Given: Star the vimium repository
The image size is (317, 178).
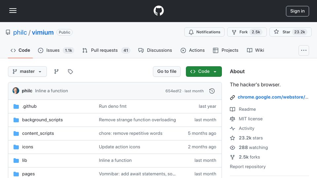Looking at the screenshot, I should (290, 32).
